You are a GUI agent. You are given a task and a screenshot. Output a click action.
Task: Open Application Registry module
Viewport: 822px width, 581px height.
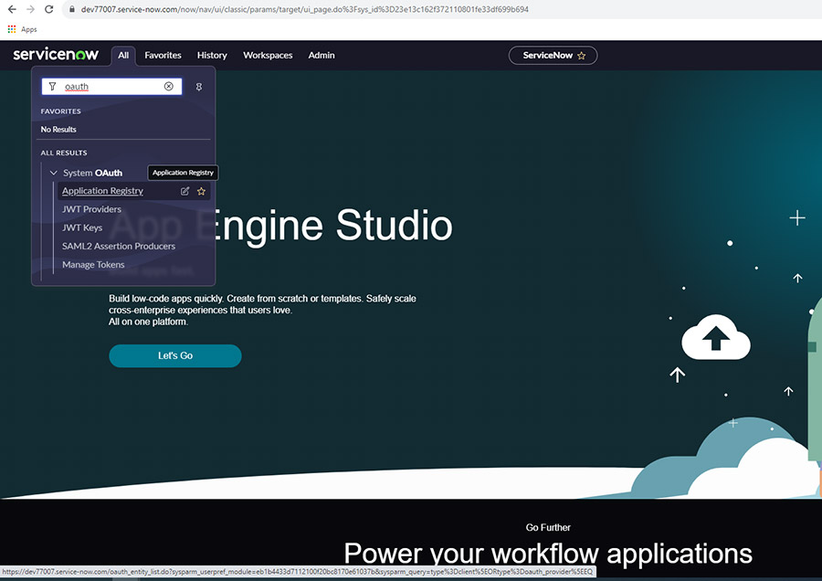pyautogui.click(x=102, y=191)
